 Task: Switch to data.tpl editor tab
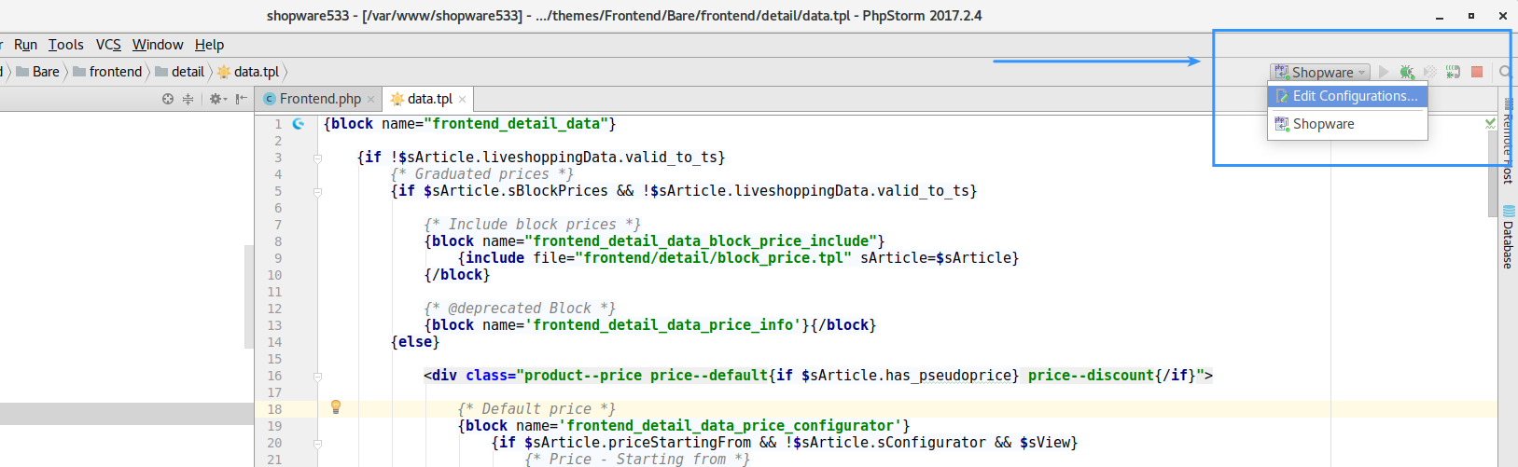coord(429,99)
